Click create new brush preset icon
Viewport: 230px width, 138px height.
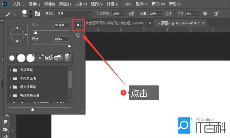[78, 35]
